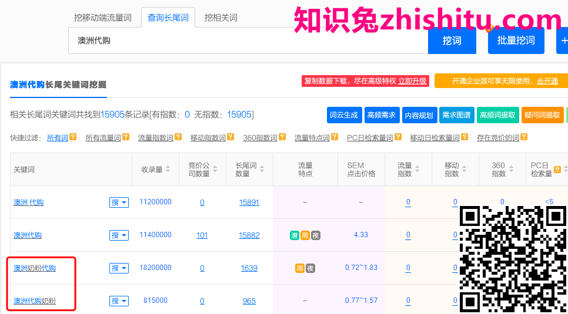Switch to 挖移动端流量词 tab

click(x=103, y=18)
